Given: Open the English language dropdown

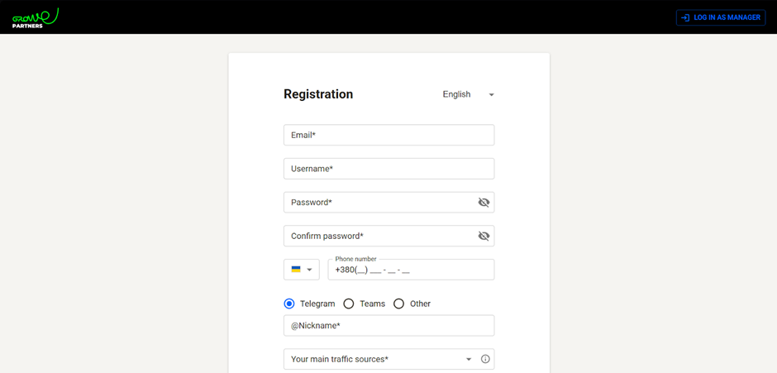Looking at the screenshot, I should (x=468, y=94).
